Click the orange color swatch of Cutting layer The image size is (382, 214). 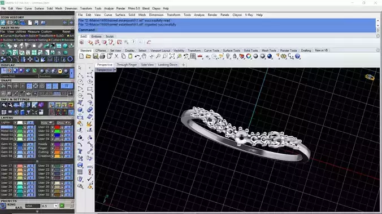tap(57, 152)
